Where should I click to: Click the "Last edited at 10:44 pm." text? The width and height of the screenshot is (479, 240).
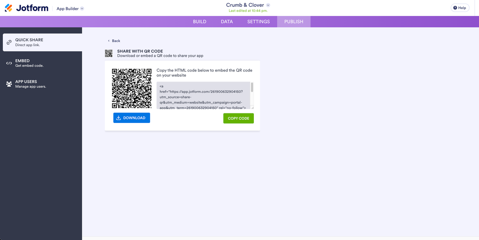click(x=248, y=11)
